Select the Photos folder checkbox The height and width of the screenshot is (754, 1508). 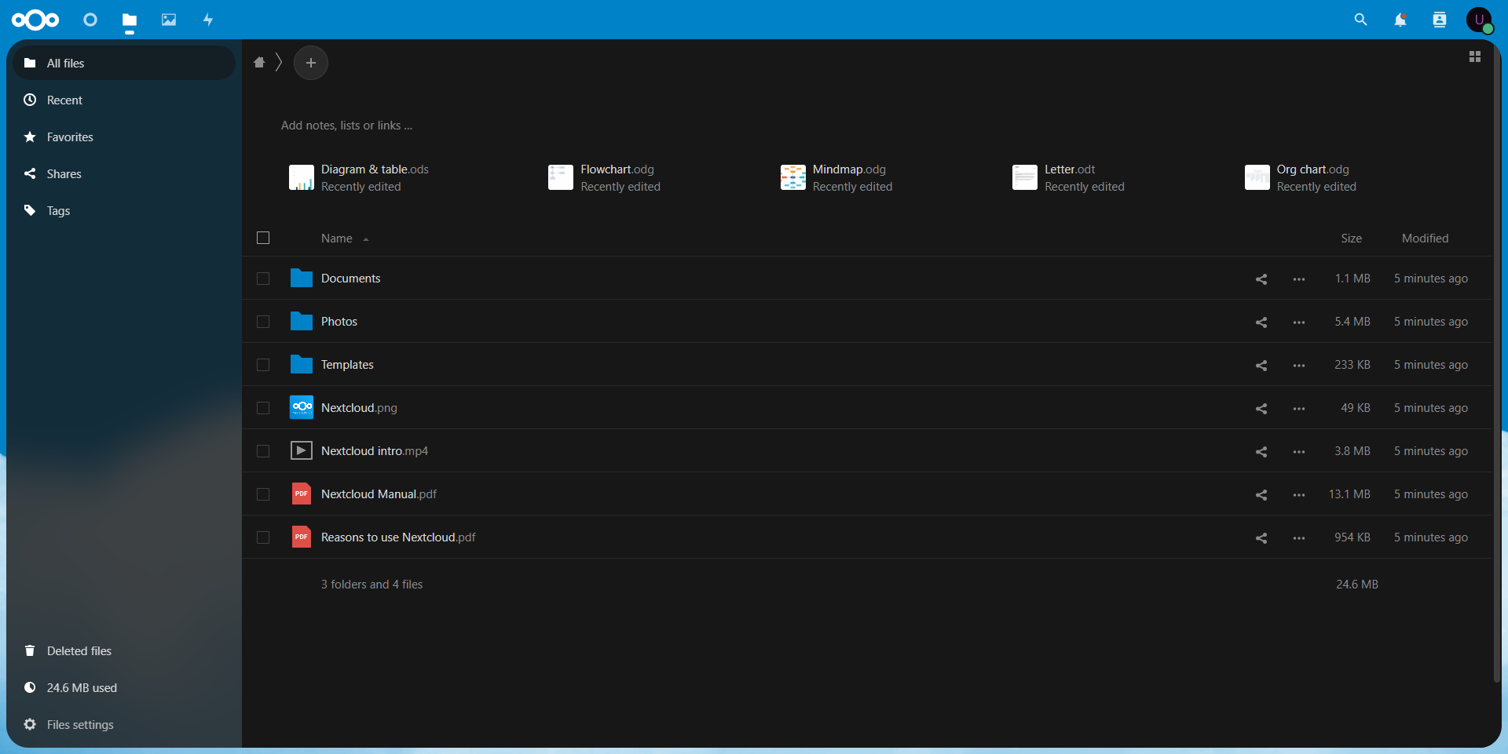(263, 322)
